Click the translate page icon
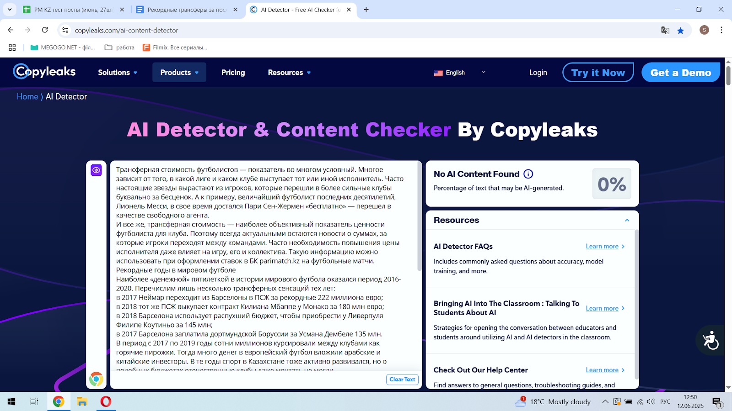This screenshot has height=411, width=732. (x=665, y=31)
